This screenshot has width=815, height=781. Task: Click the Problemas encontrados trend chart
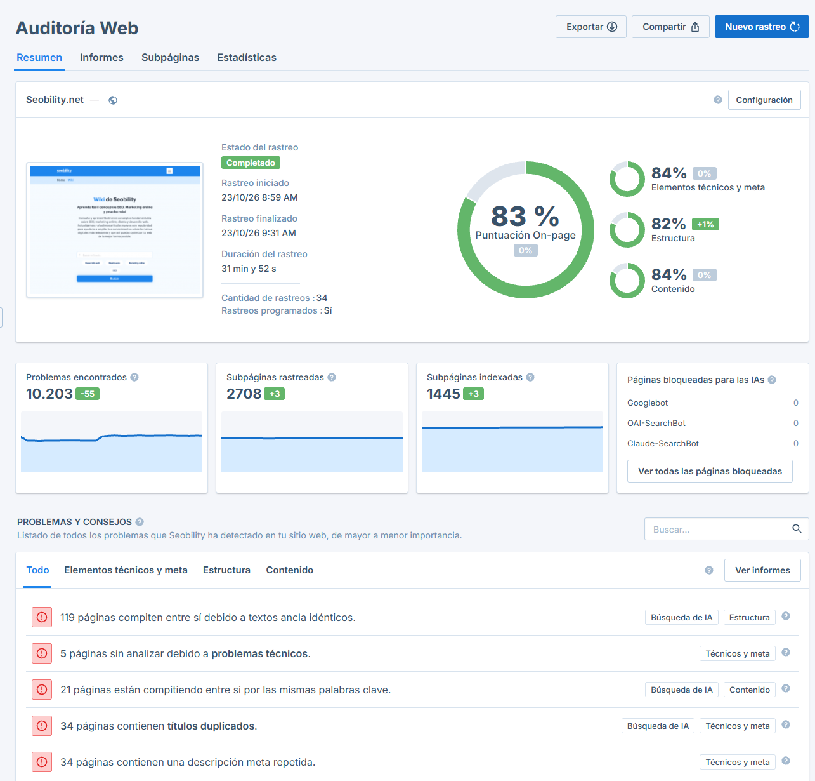click(112, 442)
